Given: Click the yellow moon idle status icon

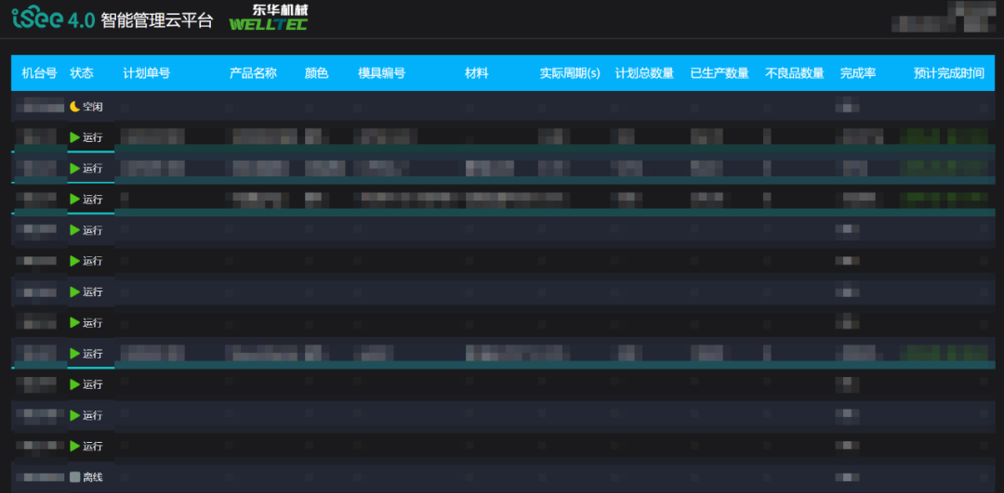Looking at the screenshot, I should (x=75, y=107).
